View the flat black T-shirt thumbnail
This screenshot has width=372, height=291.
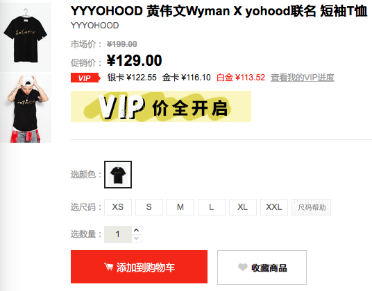coord(26,37)
